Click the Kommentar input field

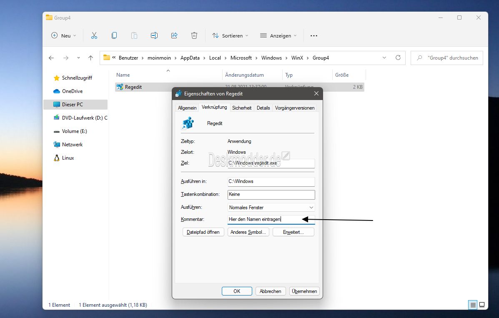pyautogui.click(x=271, y=220)
